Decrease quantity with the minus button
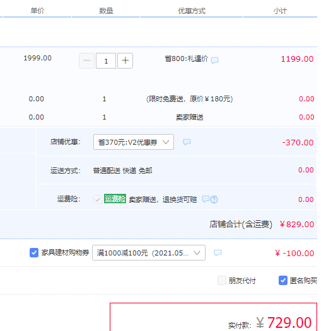The image size is (331, 331). 87,60
